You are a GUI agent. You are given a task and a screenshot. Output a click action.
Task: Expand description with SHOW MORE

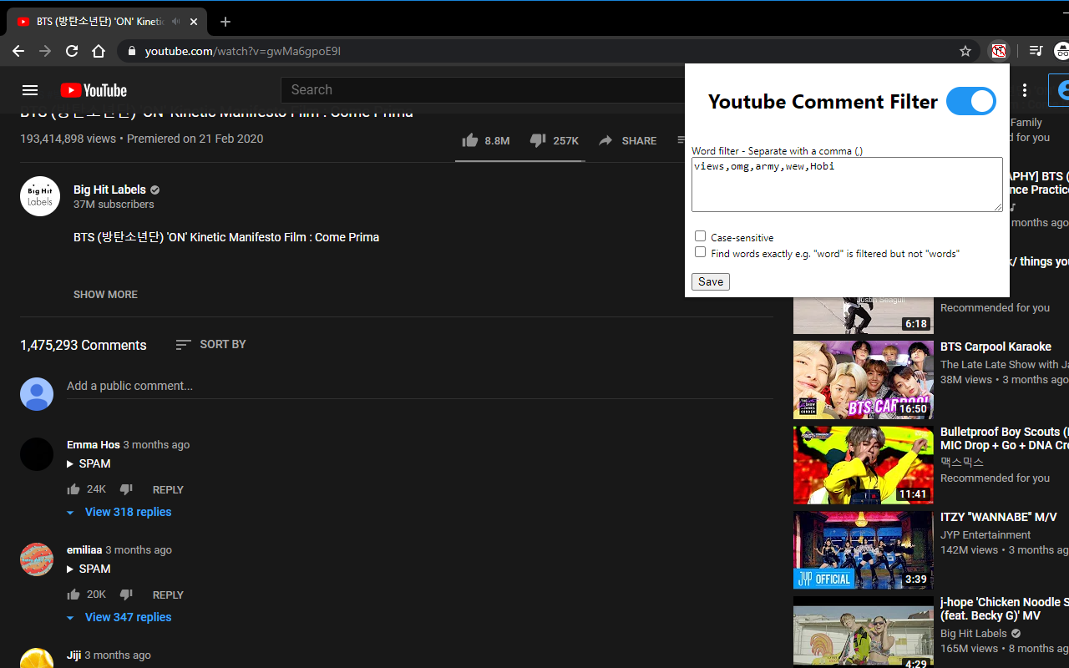(105, 294)
